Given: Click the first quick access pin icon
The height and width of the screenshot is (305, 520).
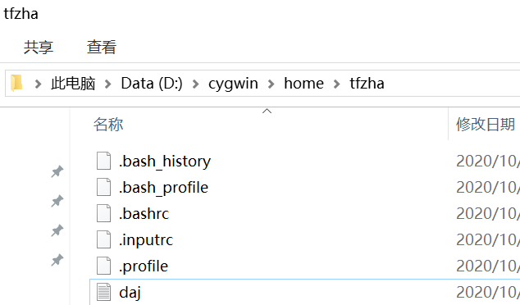Looking at the screenshot, I should tap(57, 171).
